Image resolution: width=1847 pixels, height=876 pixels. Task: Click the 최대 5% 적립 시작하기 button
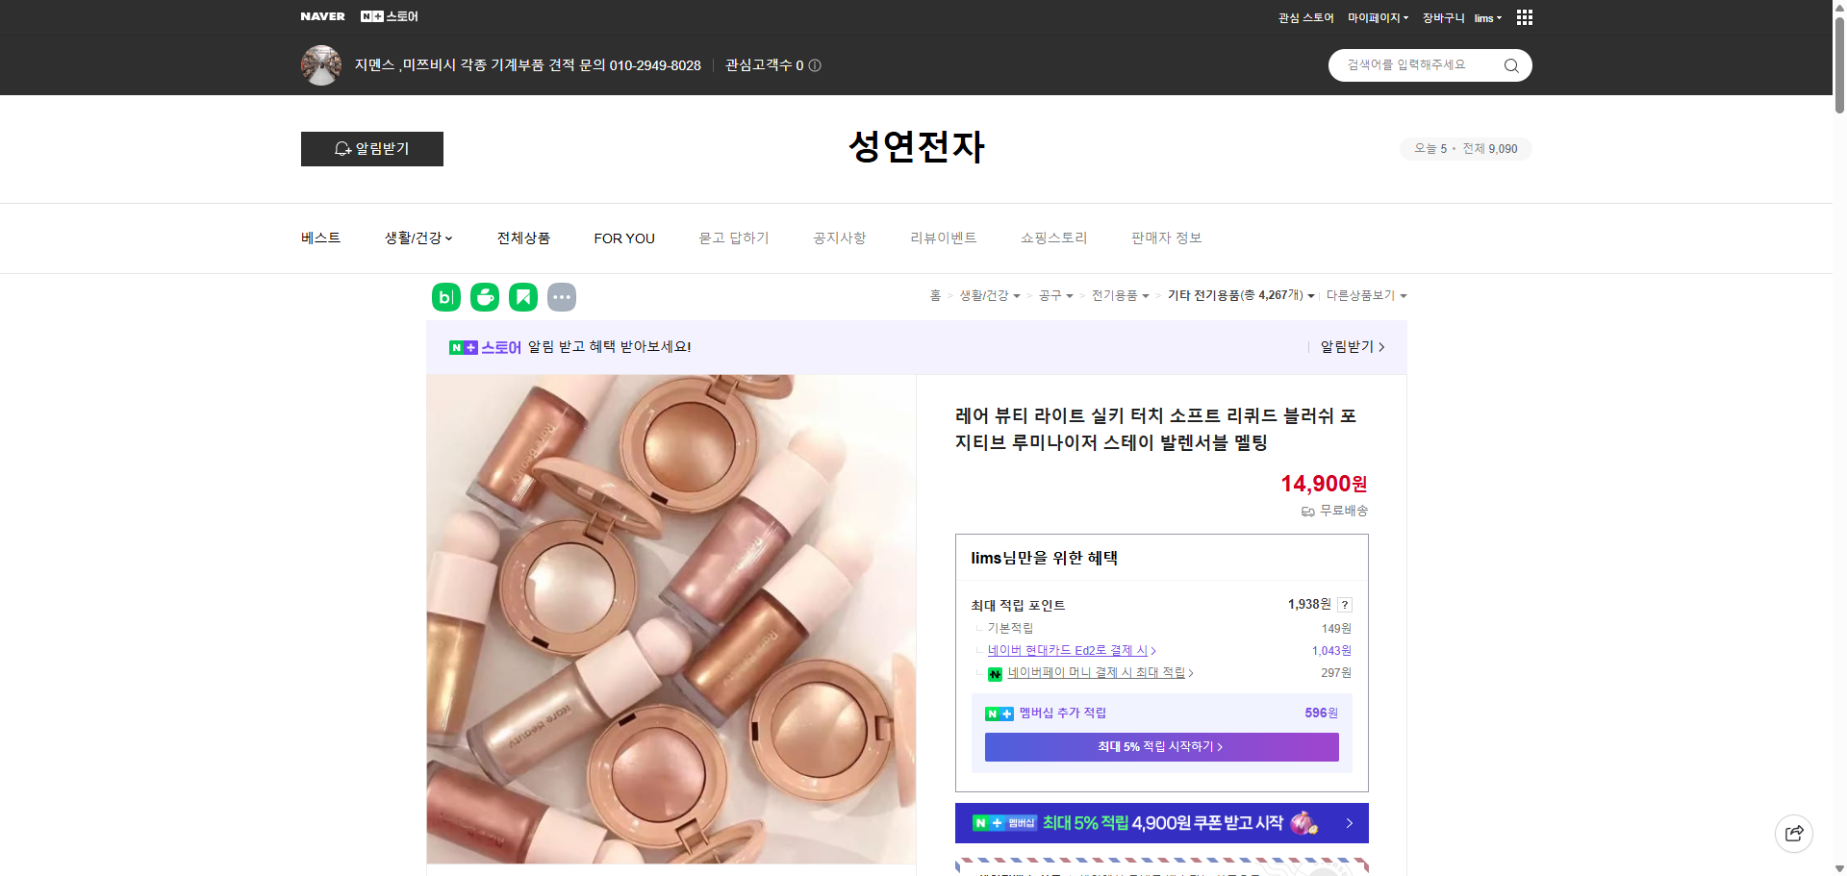click(x=1160, y=746)
